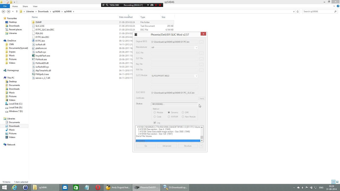The height and width of the screenshot is (191, 340).
Task: Open recent locations dropdown arrow in Explorer
Action: tap(13, 11)
